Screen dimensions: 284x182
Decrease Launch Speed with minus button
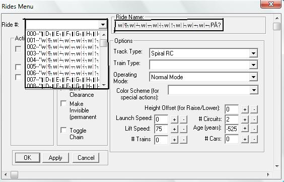(184, 119)
